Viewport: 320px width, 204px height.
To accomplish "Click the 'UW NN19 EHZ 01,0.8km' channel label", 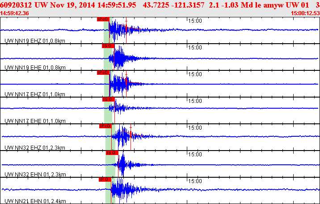I will [35, 41].
